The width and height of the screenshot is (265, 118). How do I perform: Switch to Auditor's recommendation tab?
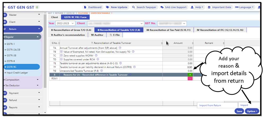point(68,35)
